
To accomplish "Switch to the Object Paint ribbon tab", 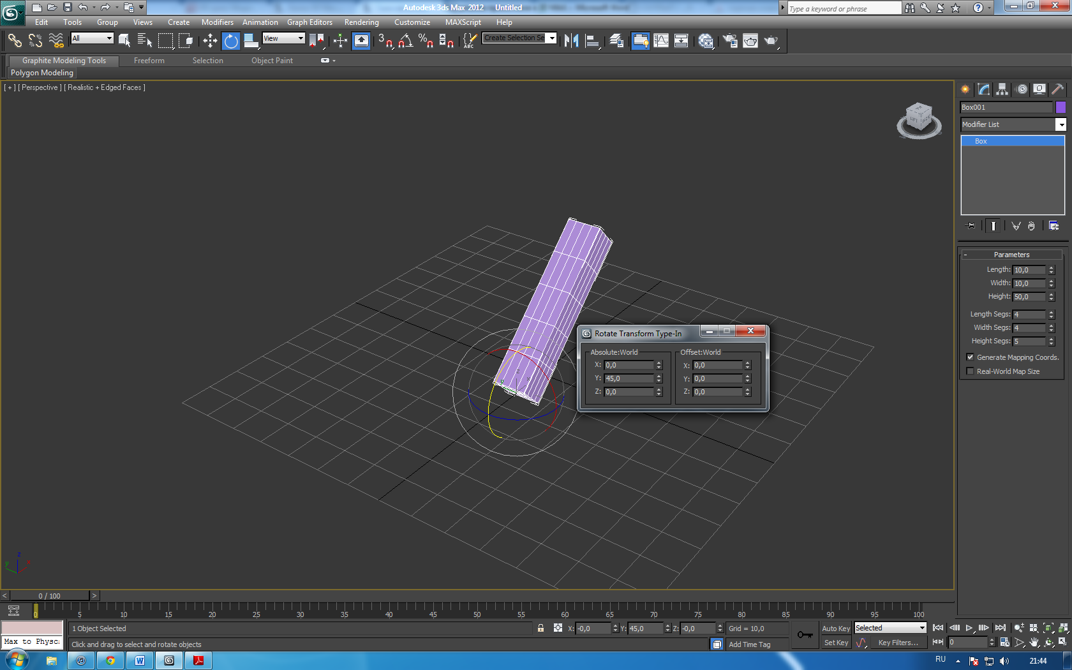I will (x=272, y=61).
